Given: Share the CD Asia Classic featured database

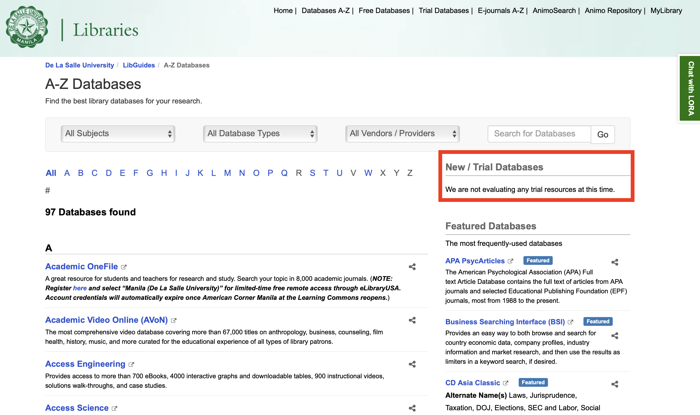Looking at the screenshot, I should [x=615, y=384].
